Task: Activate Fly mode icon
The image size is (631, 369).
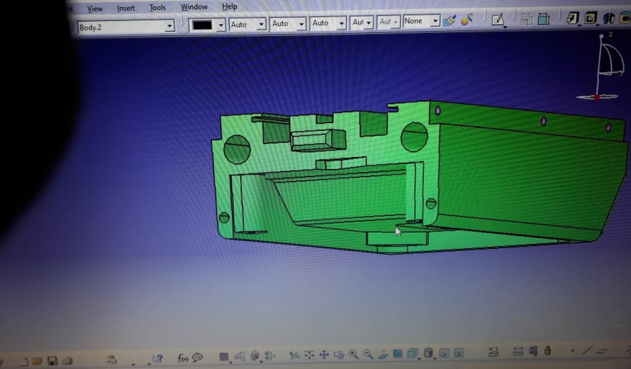Action: [295, 355]
